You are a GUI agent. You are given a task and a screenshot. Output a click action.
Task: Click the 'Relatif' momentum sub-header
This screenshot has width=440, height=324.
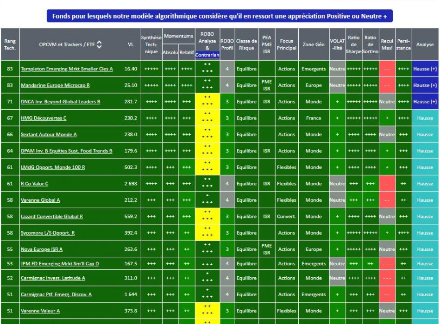coord(187,52)
